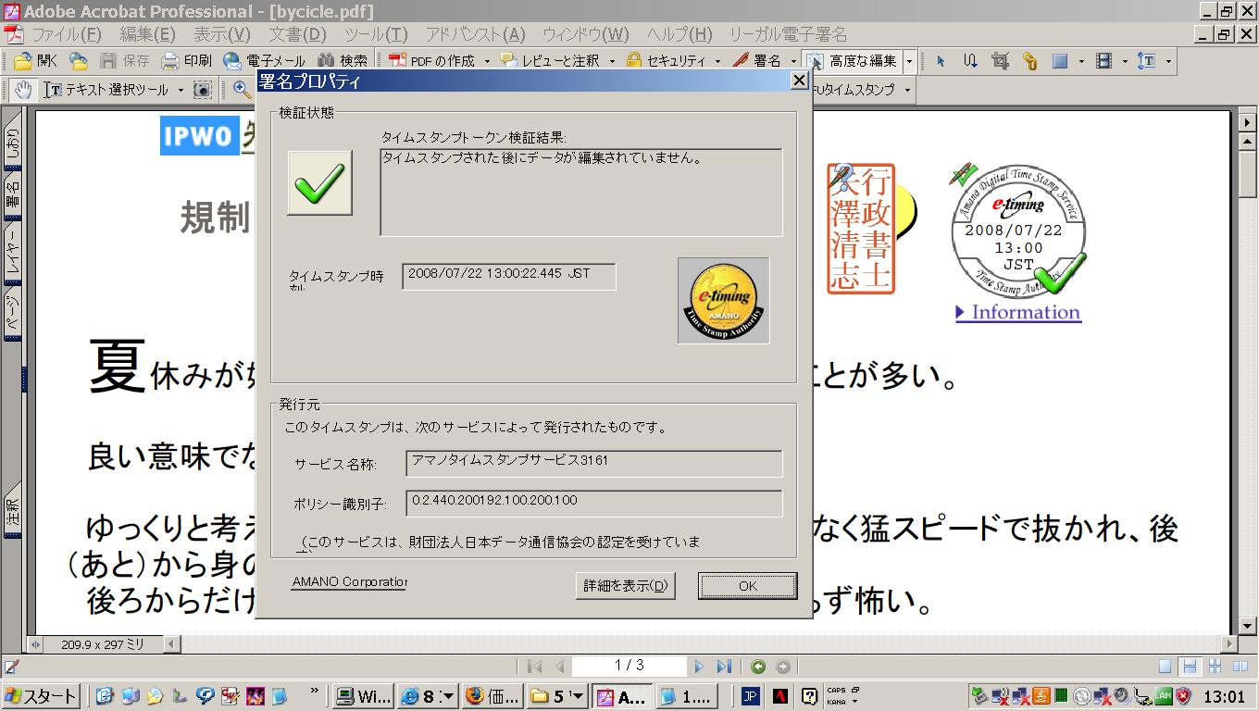Screen dimensions: 1259x711
Task: Open the ファイル(F) menu
Action: tap(66, 34)
